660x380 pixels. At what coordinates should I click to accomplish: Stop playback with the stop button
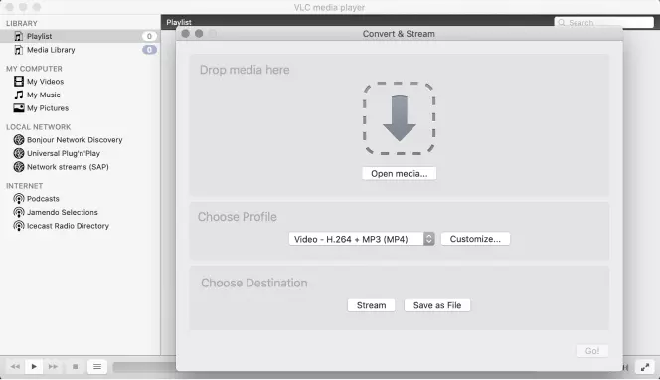[x=75, y=366]
